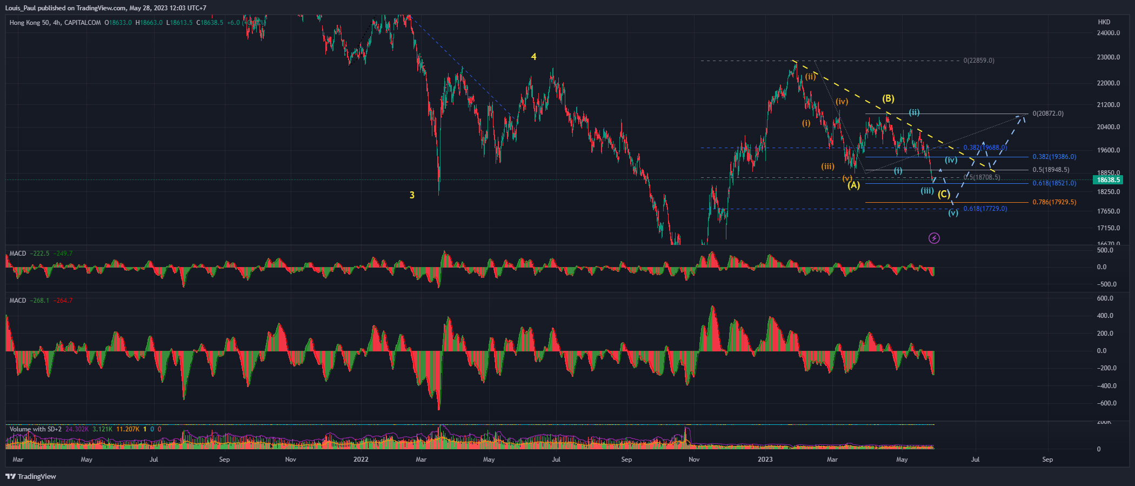Screen dimensions: 1135x486
Task: Click the 0.382(19688.0) Fibonacci label
Action: click(x=985, y=148)
